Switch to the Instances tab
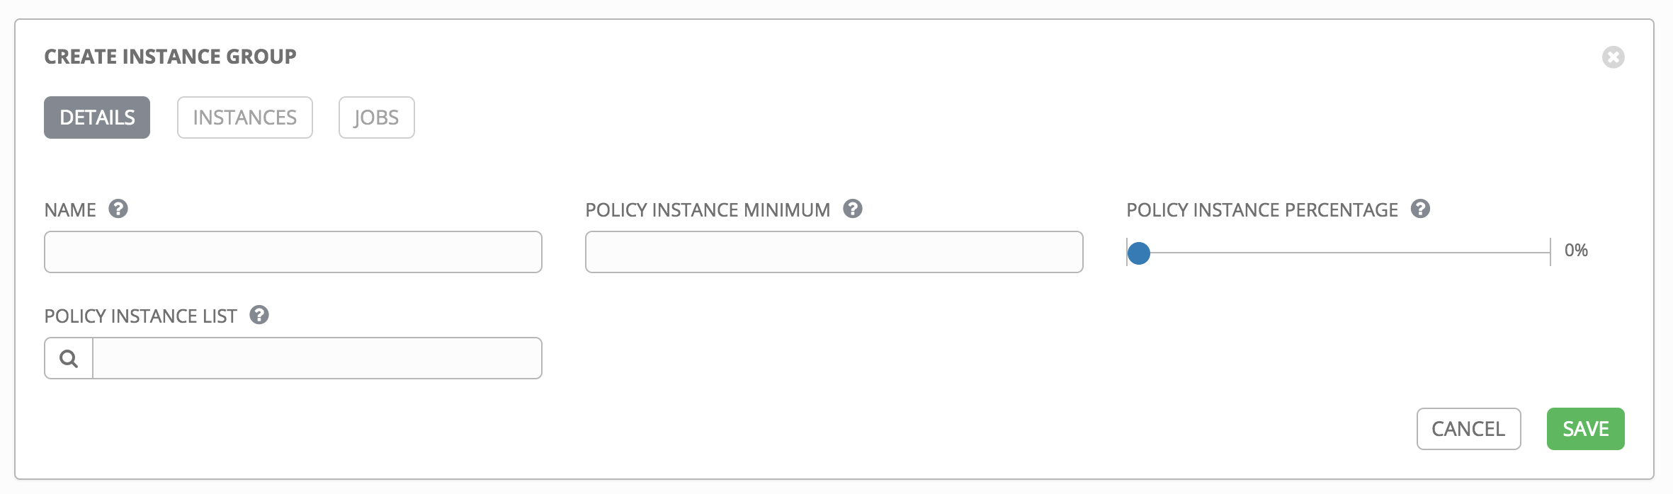 point(244,117)
